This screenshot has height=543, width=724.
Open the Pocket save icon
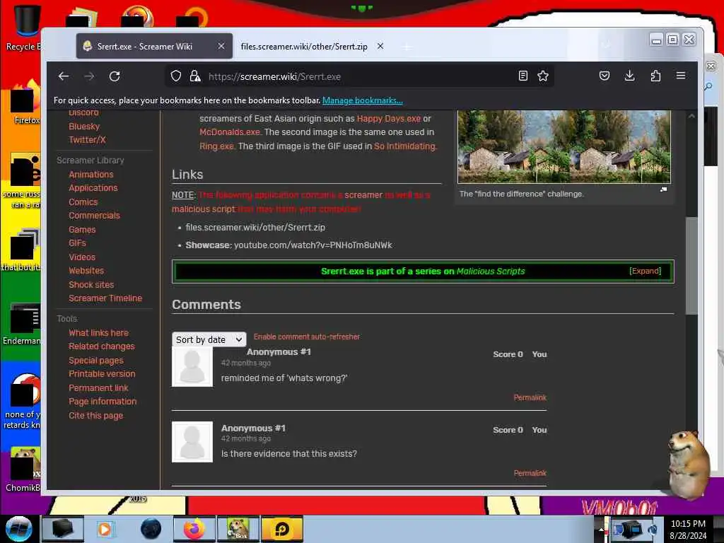(x=605, y=76)
